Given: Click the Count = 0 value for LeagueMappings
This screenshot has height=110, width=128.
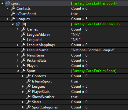Looking at the screenshot, I should 79,45.
